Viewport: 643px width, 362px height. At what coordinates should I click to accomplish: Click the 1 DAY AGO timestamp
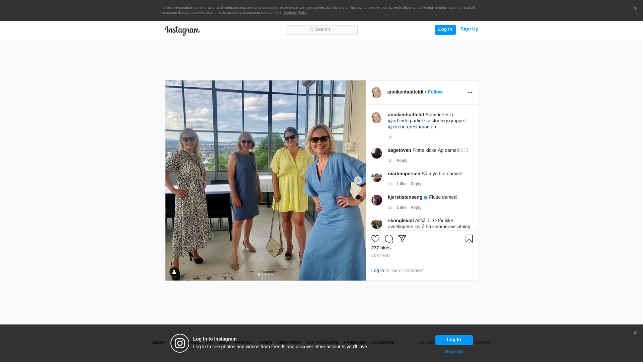tap(380, 256)
